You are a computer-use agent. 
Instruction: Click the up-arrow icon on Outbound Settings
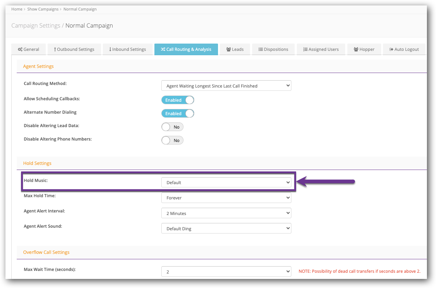click(x=55, y=49)
